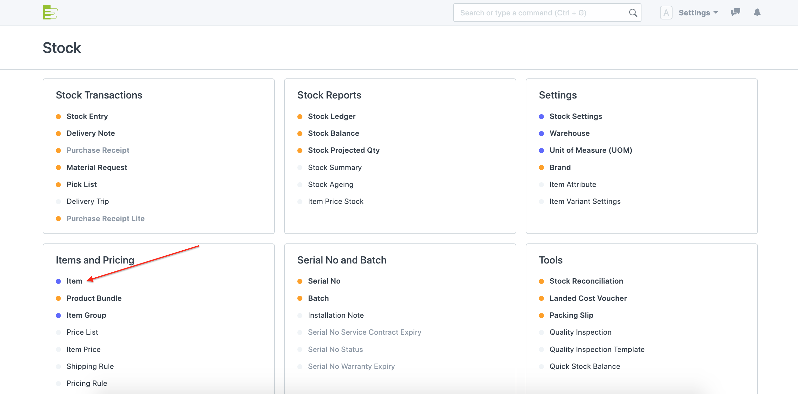Open Price List link

pyautogui.click(x=82, y=332)
